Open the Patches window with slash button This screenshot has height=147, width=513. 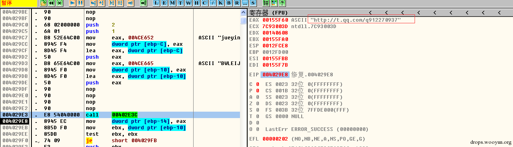pyautogui.click(x=213, y=3)
